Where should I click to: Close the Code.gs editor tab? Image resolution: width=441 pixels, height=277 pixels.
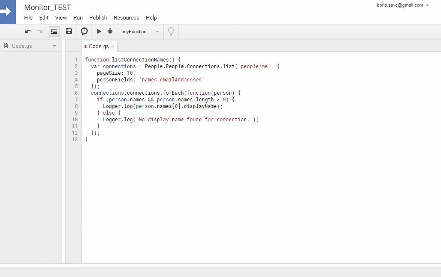(113, 47)
